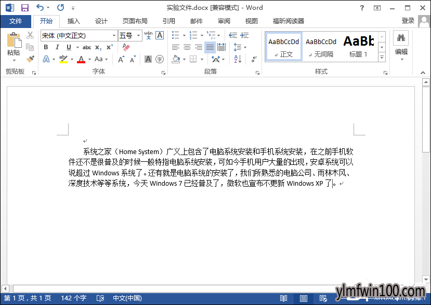
Task: Click the numbered list icon
Action: [x=193, y=35]
